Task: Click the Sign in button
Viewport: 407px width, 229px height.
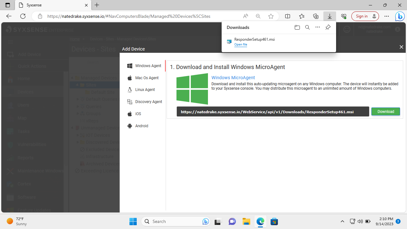Action: click(365, 16)
